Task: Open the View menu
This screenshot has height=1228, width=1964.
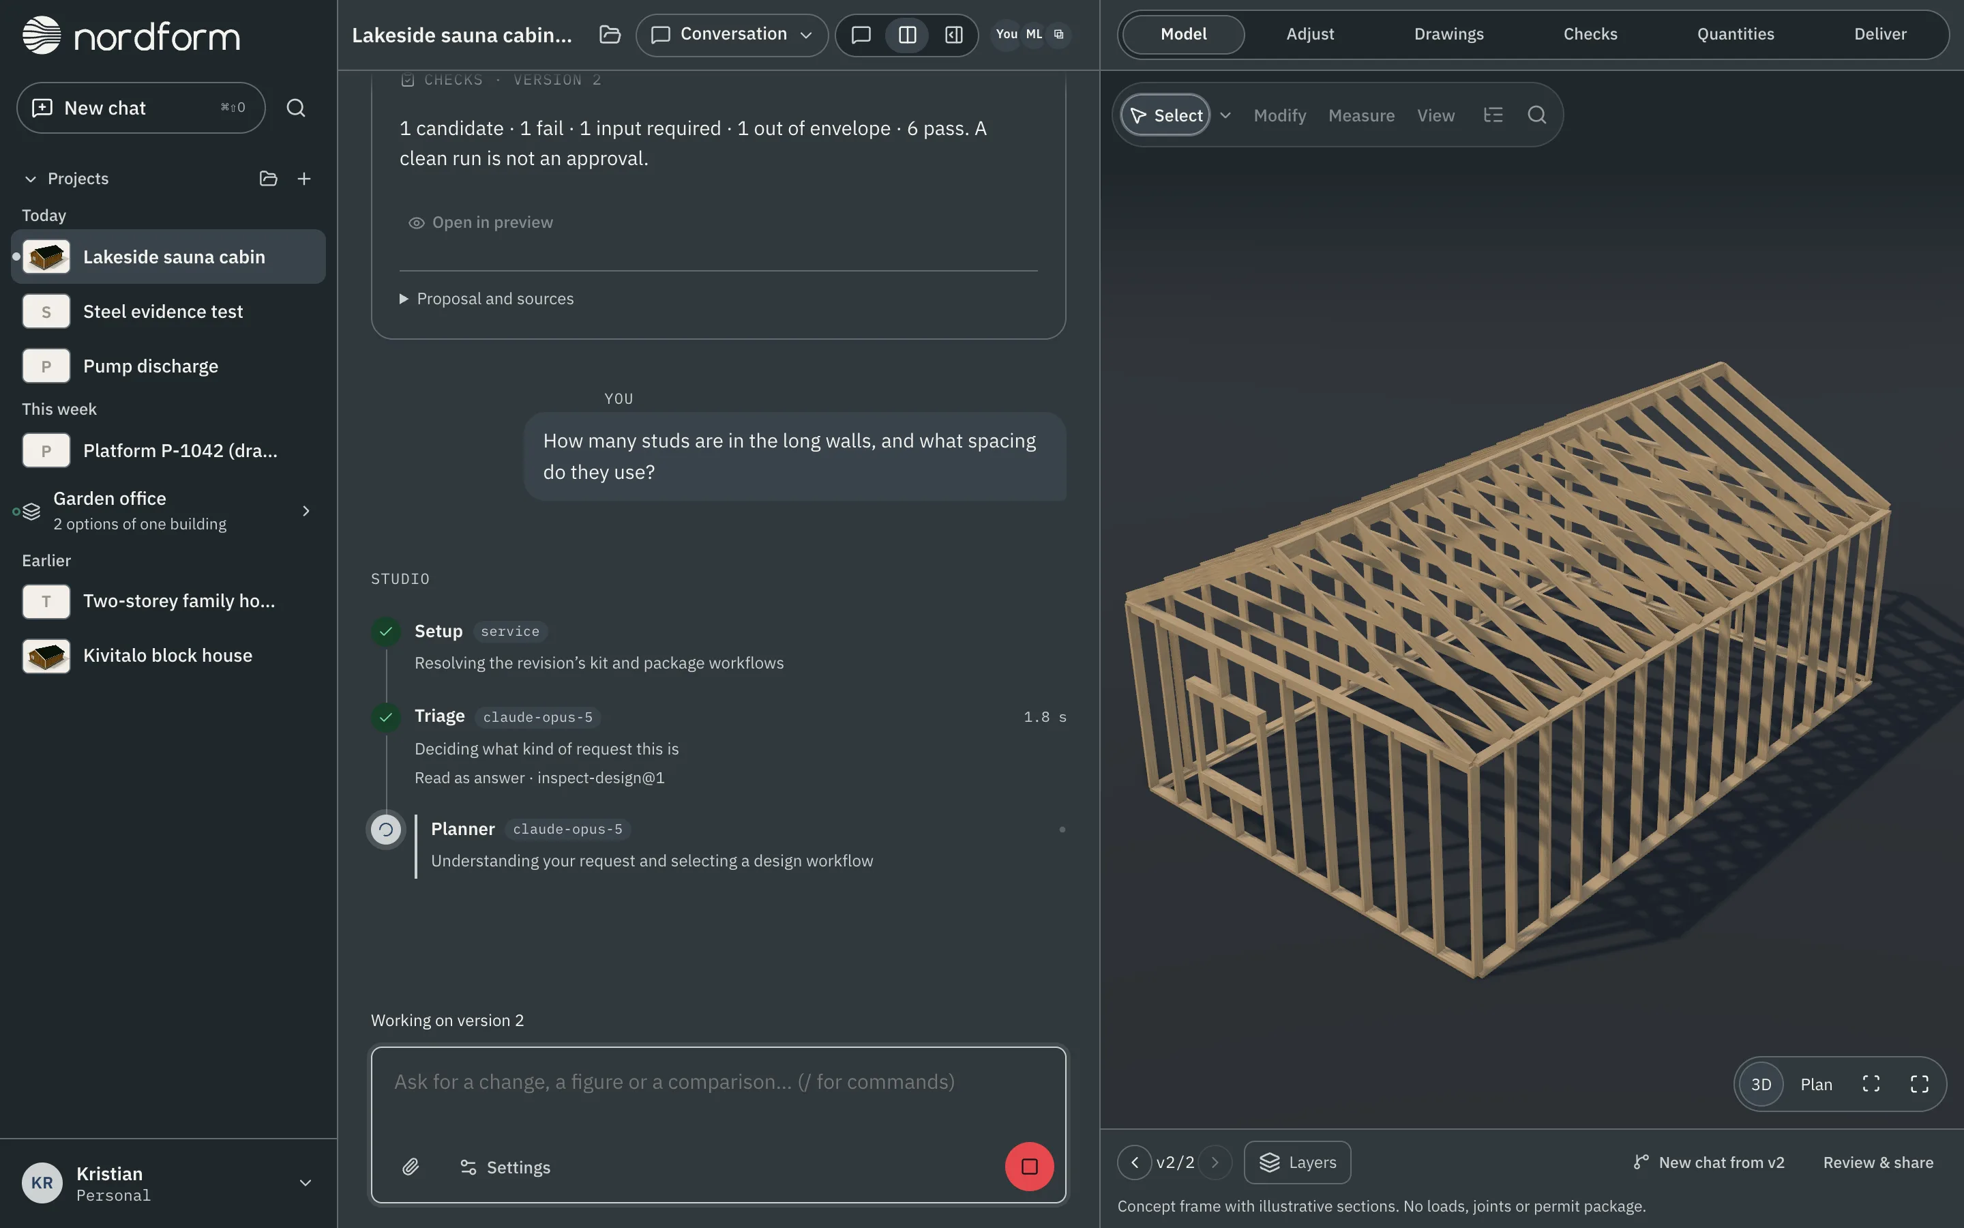Action: click(1435, 115)
